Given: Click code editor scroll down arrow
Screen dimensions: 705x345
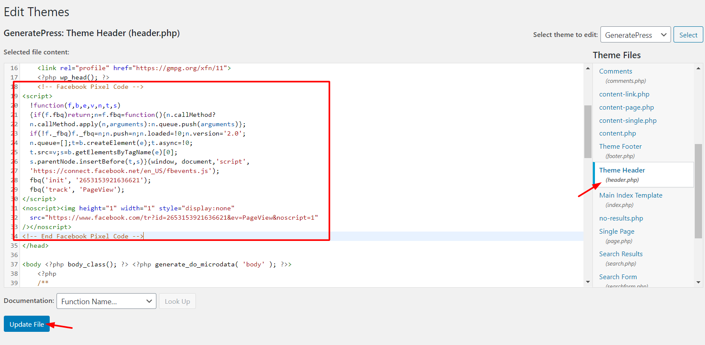Looking at the screenshot, I should (x=588, y=282).
